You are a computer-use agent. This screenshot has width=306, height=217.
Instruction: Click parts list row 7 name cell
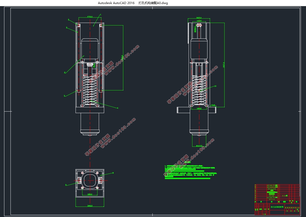tap(272, 189)
